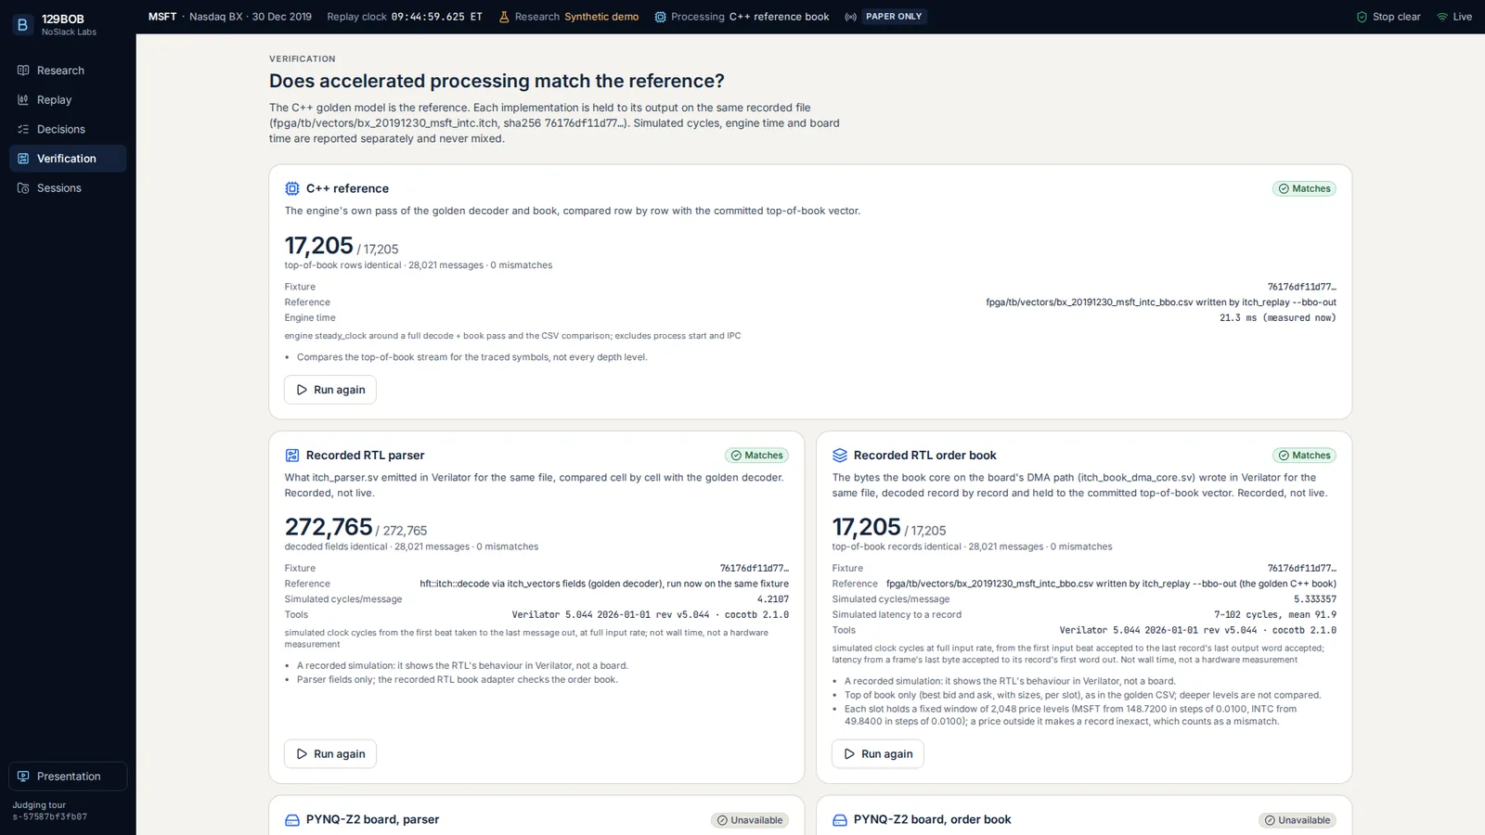The image size is (1485, 835).
Task: Click the PYNQ-Z2 board, order book icon
Action: pos(840,820)
